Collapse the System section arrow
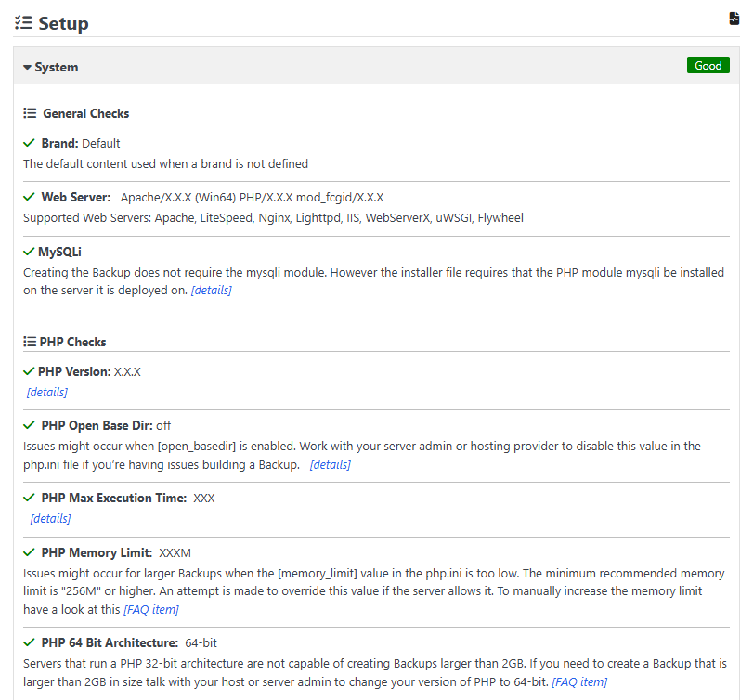 pos(27,68)
